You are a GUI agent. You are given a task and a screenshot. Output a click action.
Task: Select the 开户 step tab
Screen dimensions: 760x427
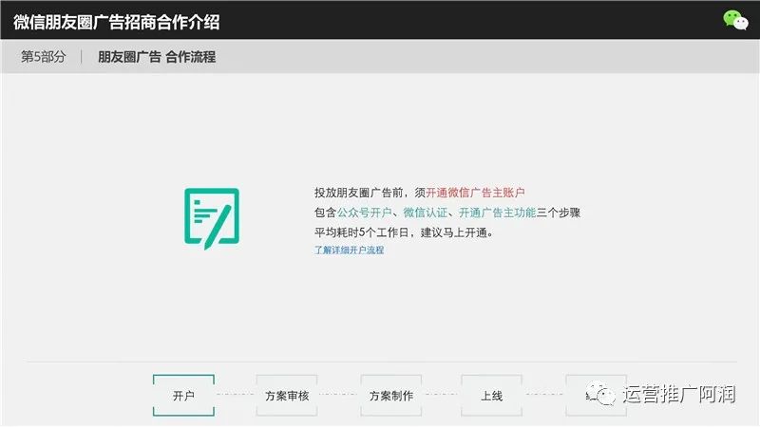183,395
